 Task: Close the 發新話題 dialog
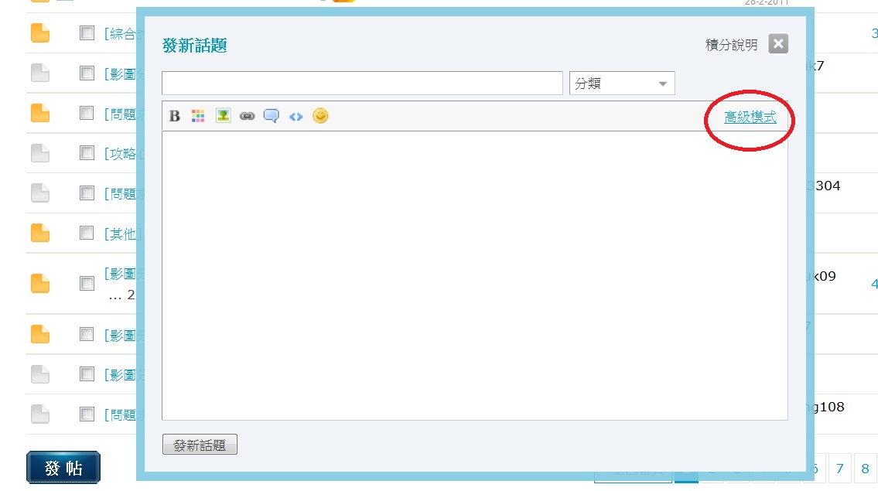click(778, 44)
